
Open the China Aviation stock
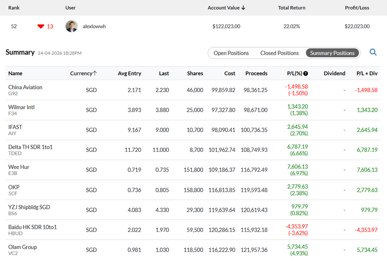point(25,87)
